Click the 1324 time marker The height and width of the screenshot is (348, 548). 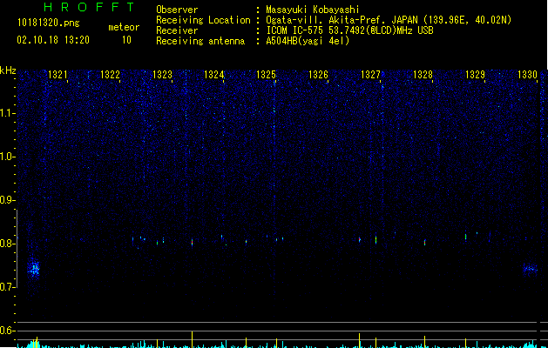[x=214, y=75]
